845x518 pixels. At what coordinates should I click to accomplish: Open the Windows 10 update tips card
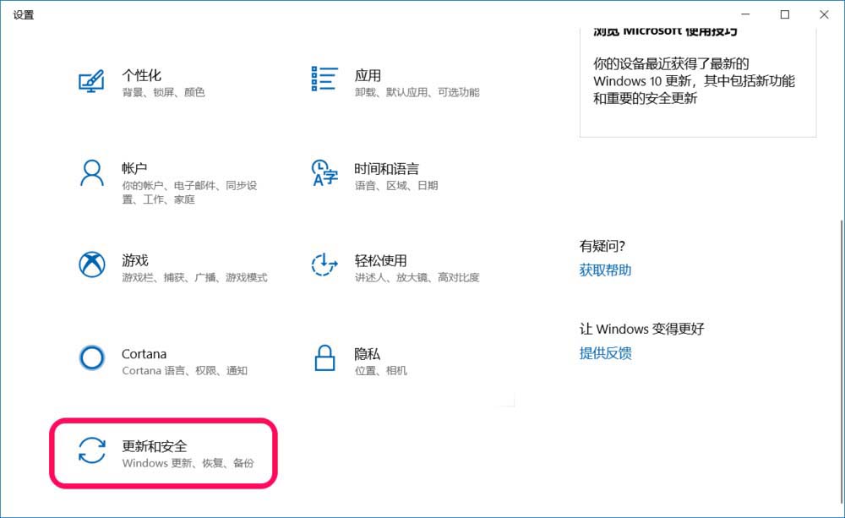tap(697, 81)
